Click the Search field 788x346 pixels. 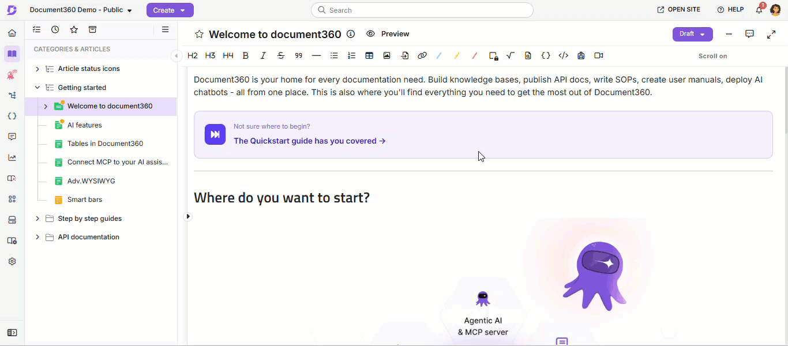coord(422,10)
